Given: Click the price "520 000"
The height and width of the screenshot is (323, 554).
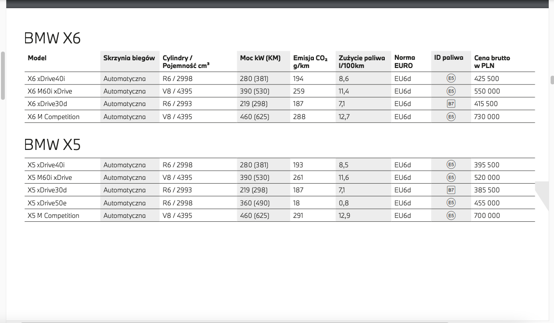Looking at the screenshot, I should coord(487,177).
